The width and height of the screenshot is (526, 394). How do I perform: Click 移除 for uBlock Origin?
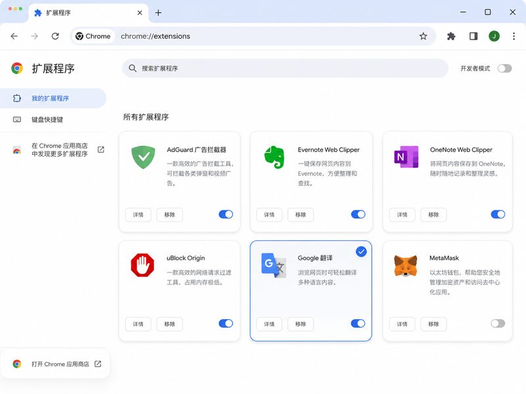(170, 324)
